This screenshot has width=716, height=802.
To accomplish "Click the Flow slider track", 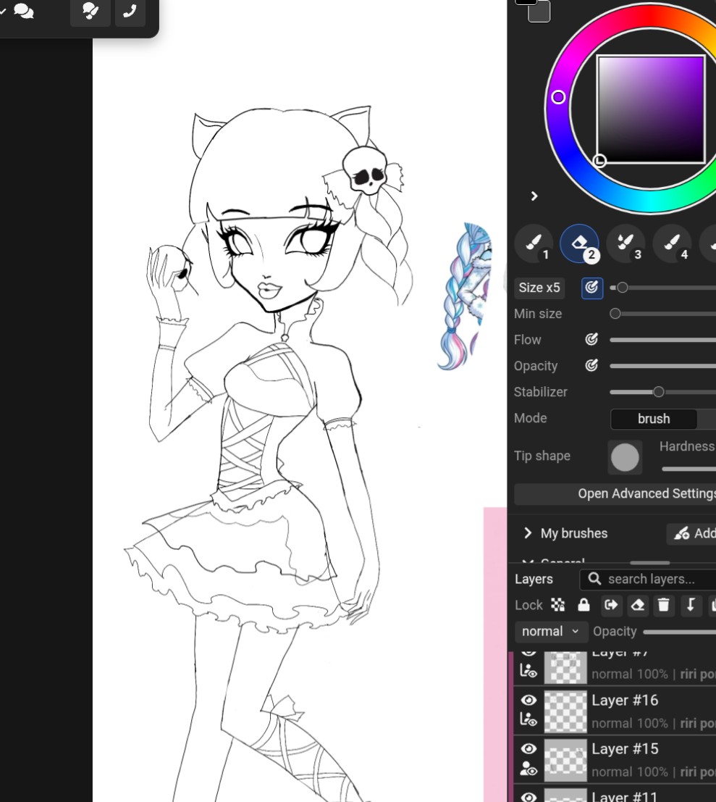I will (663, 340).
